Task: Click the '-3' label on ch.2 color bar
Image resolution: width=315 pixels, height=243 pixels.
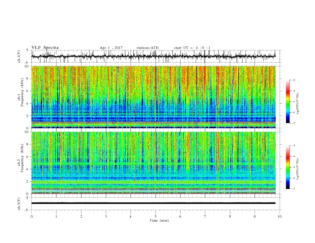Action: [x=294, y=146]
